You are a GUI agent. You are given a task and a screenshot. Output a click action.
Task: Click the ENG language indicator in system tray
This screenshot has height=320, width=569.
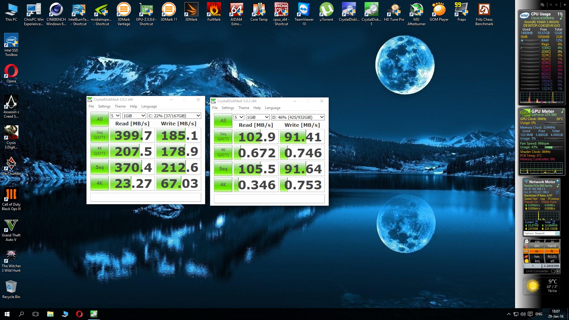pyautogui.click(x=539, y=314)
